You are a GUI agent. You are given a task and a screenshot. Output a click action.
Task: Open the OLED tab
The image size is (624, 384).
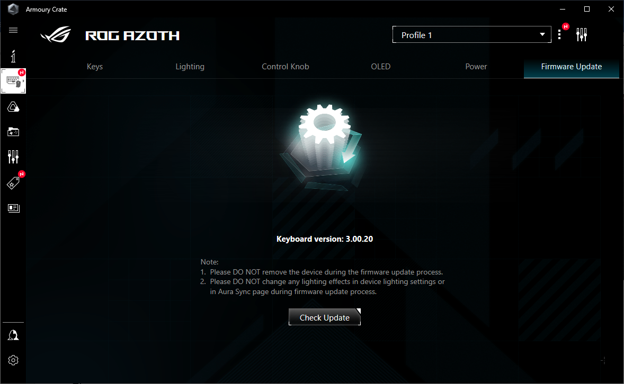point(380,67)
